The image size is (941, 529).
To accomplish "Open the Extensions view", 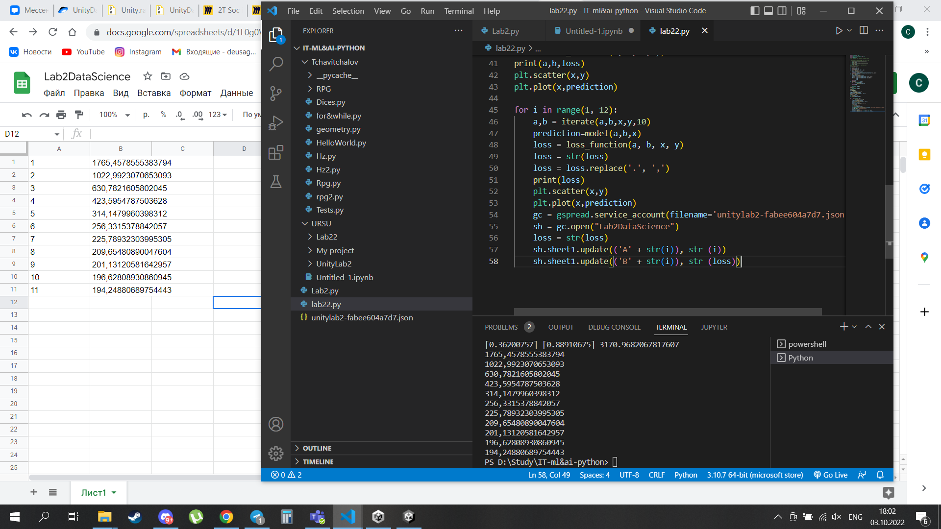I will pos(276,152).
